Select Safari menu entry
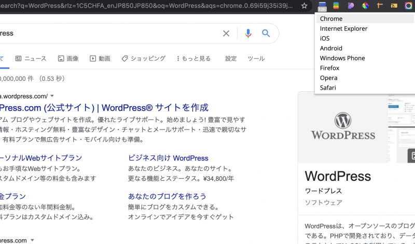This screenshot has width=415, height=244. [365, 88]
